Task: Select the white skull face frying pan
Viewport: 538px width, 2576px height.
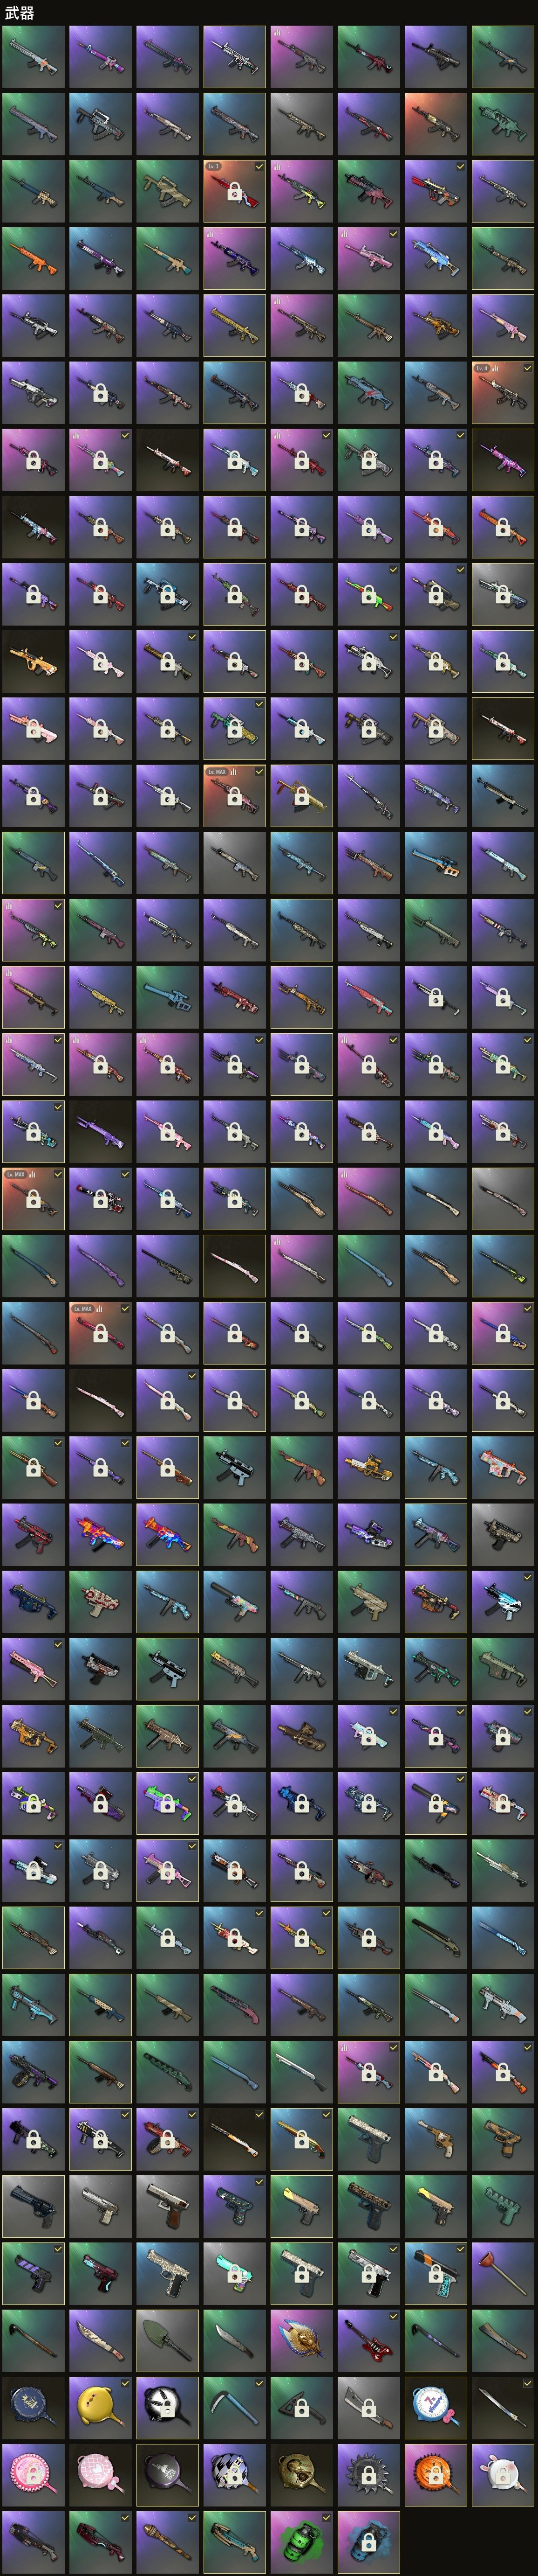Action: [167, 2408]
